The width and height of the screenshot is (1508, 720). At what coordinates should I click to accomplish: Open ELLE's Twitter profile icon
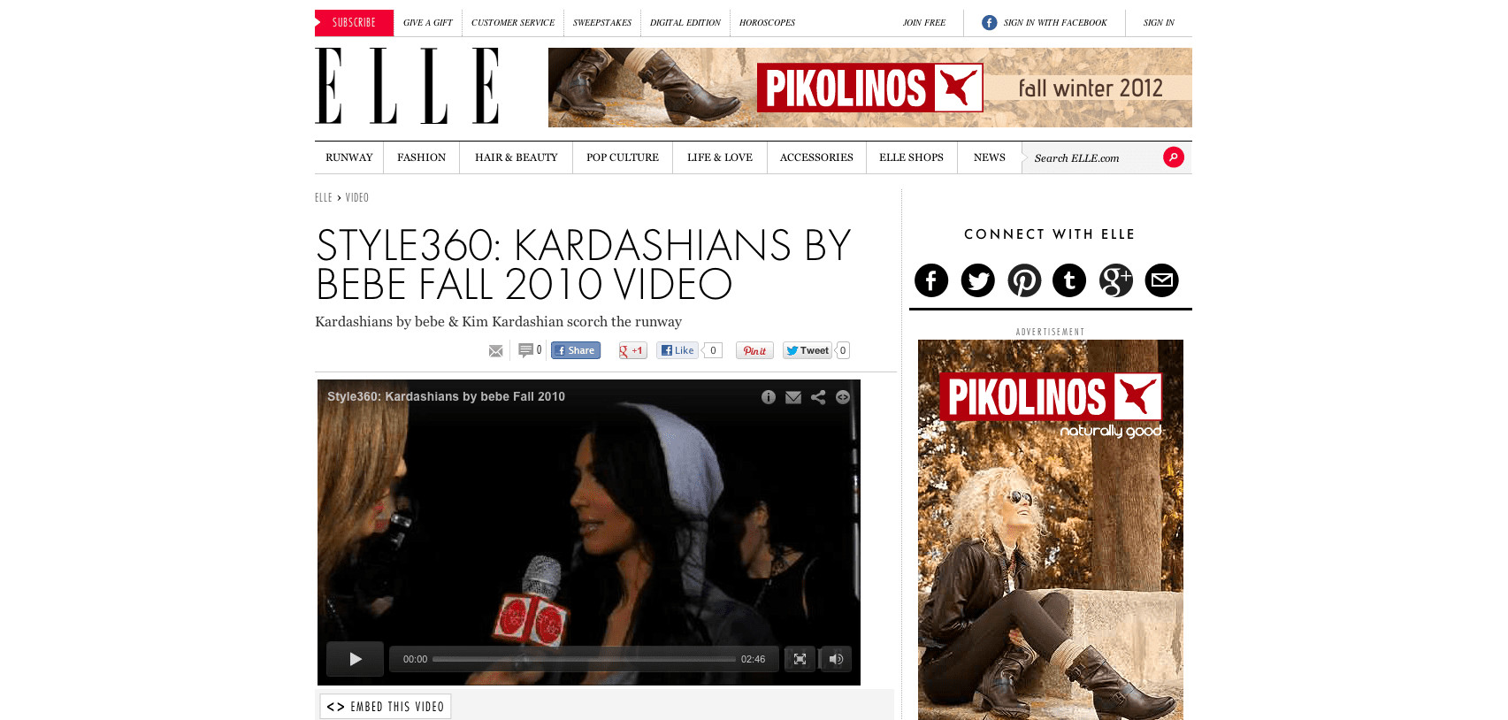977,280
